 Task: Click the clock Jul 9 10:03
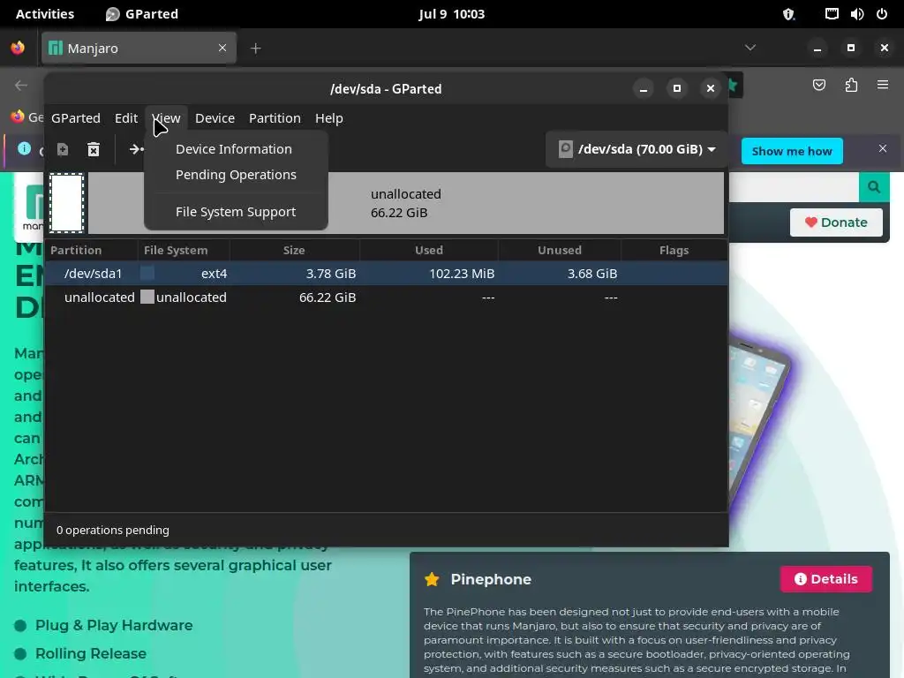451,14
